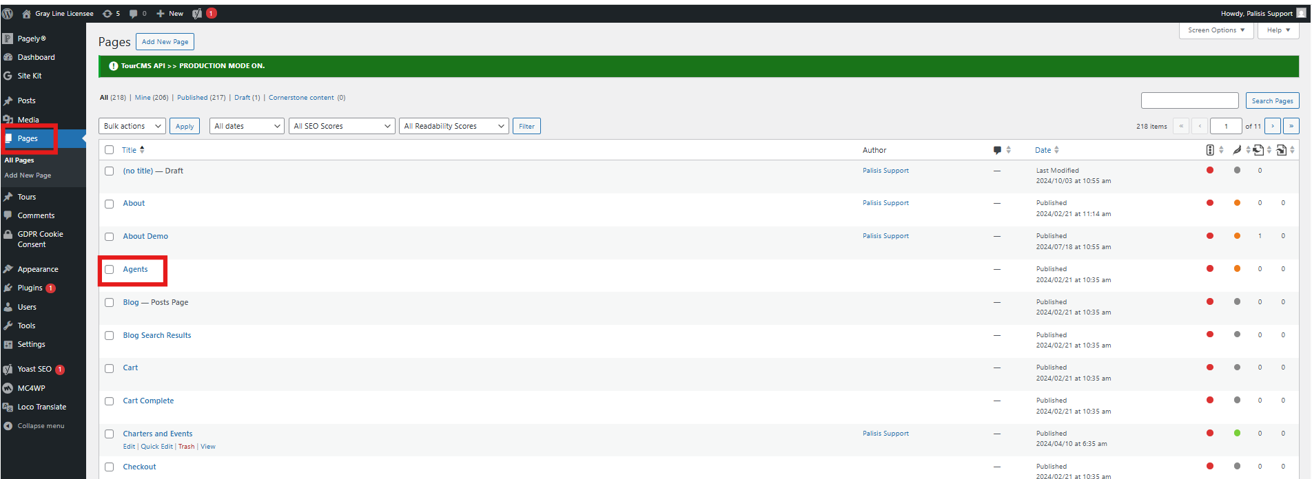Check the (no title) Draft row
Screen dimensions: 1312x479
[109, 171]
